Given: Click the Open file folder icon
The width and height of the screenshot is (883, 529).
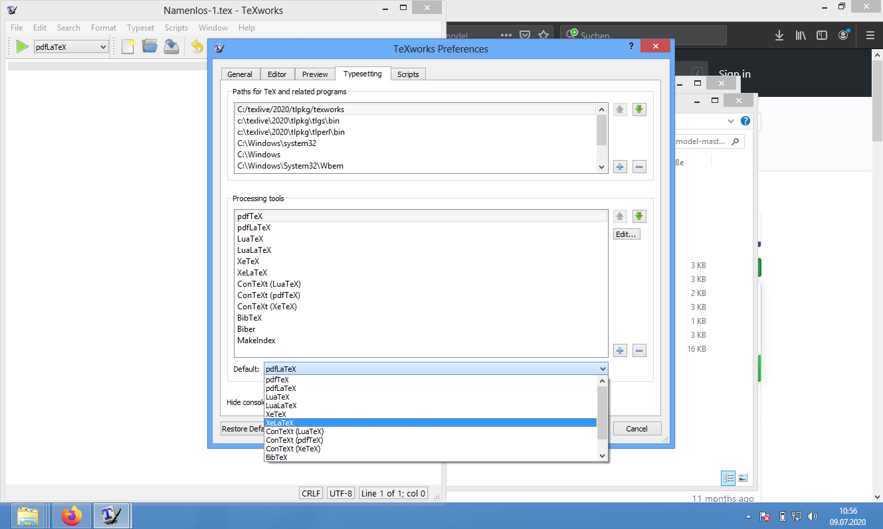Looking at the screenshot, I should coord(149,46).
